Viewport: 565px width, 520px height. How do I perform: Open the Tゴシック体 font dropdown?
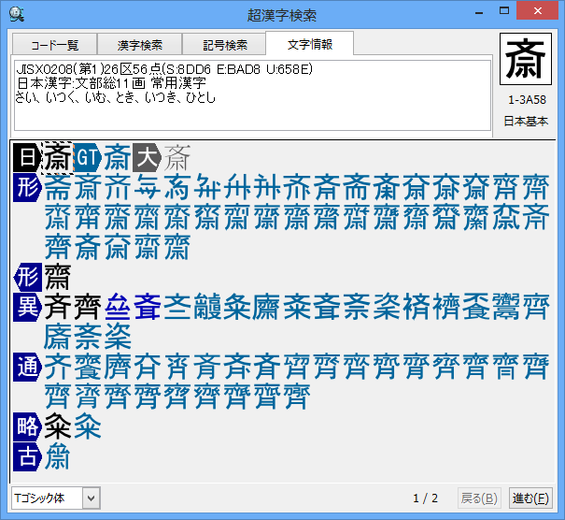click(55, 498)
